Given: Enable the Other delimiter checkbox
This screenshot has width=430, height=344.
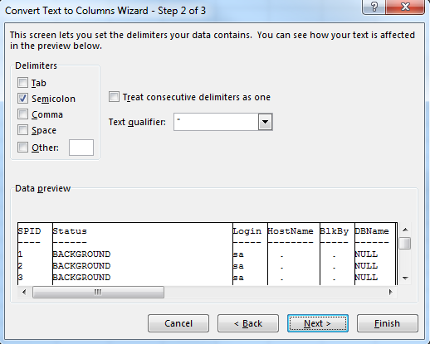Looking at the screenshot, I should (x=22, y=148).
